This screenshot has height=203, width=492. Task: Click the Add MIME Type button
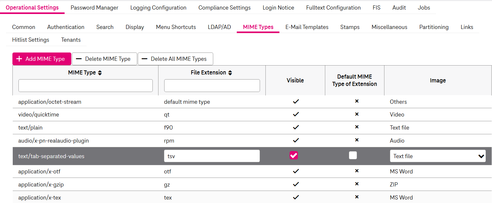tap(42, 59)
